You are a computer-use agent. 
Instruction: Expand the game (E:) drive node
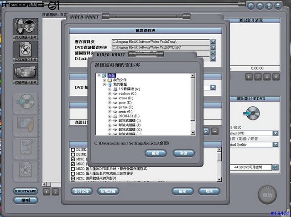110,103
